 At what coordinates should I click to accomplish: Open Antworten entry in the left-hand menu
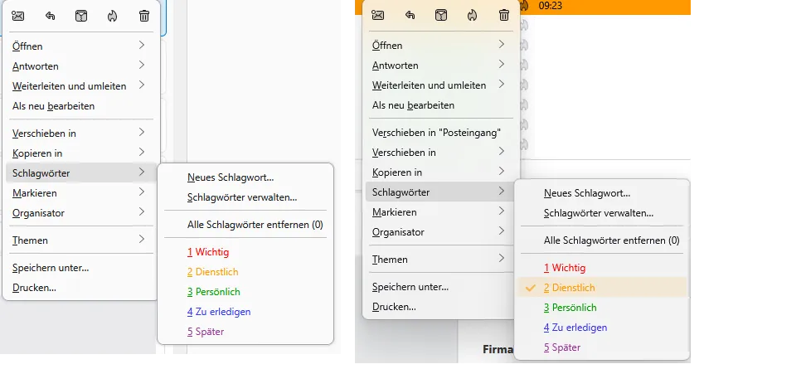(x=80, y=66)
